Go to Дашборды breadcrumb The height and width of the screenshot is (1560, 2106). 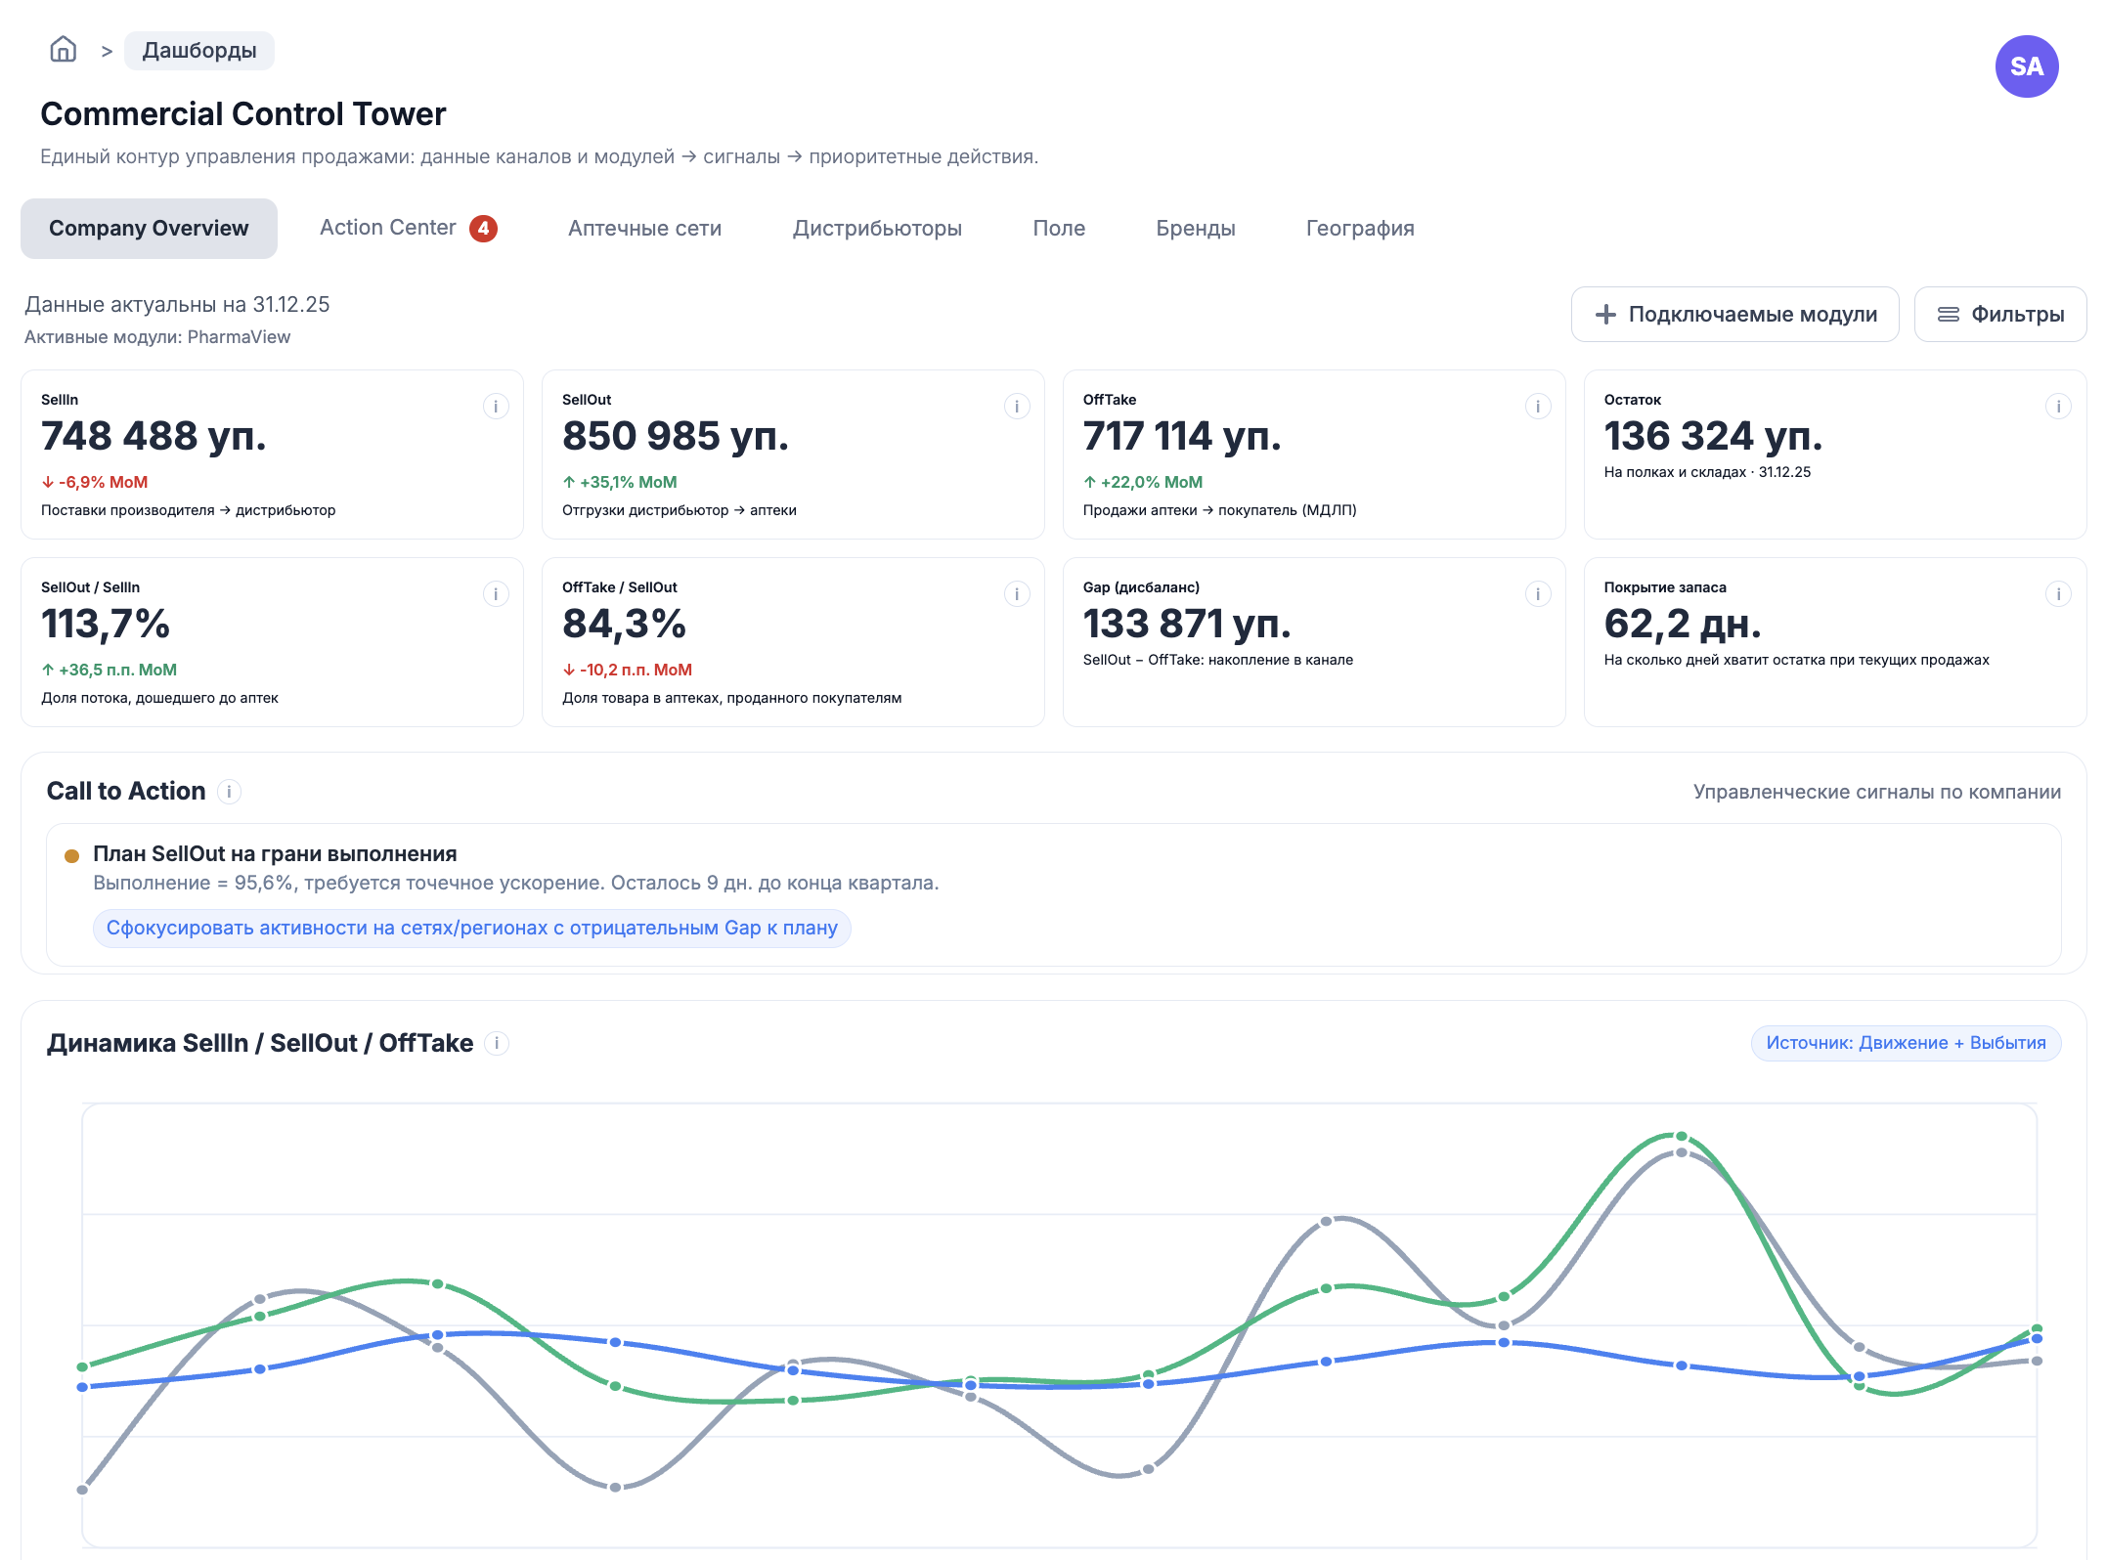tap(199, 51)
